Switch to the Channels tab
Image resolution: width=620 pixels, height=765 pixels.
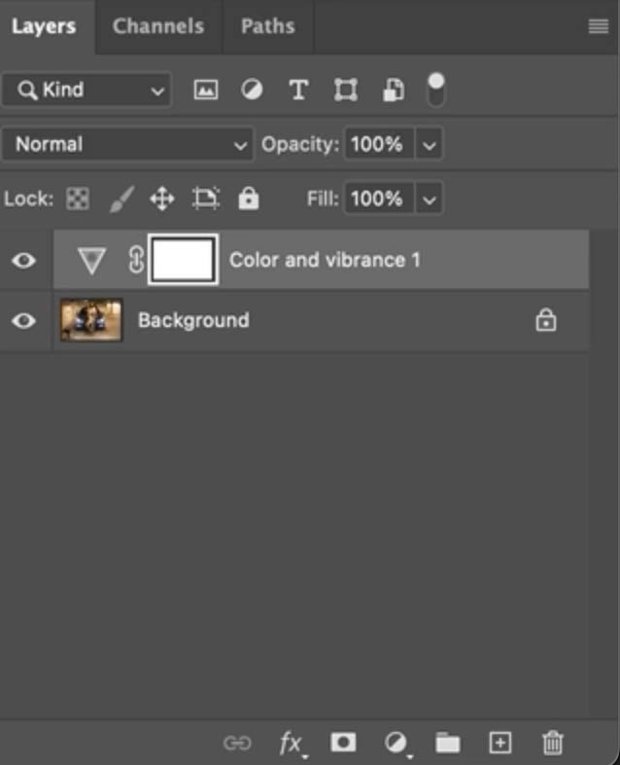[158, 26]
